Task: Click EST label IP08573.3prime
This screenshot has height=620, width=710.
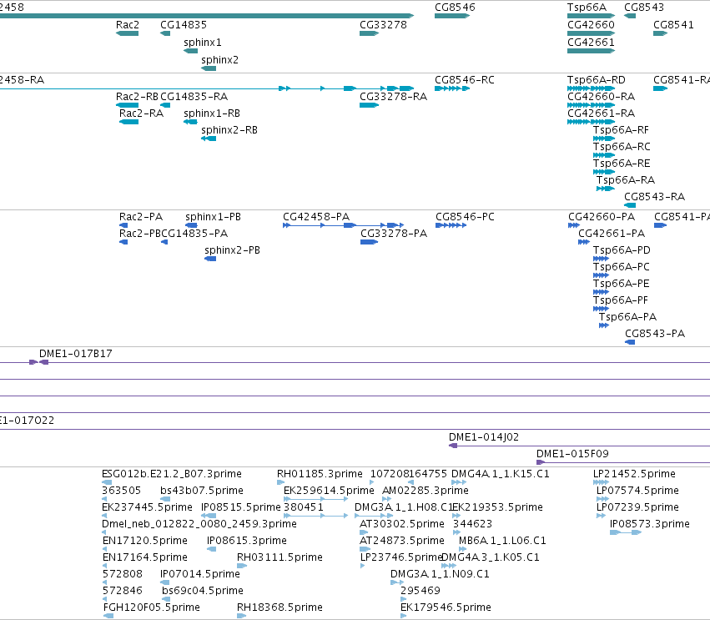Action: 650,524
